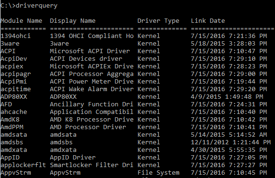Click 'AMD K8 Processor Drive' display name
Viewport: 275px width, 178px height.
92,120
